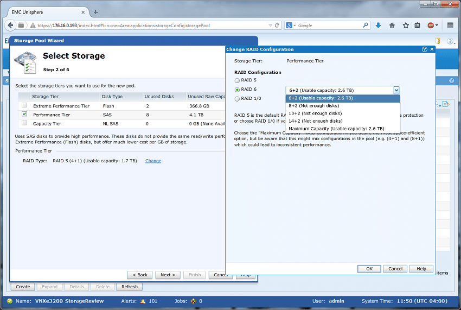This screenshot has height=310, width=461.
Task: Click the Storage Tier column header
Action: pos(65,97)
